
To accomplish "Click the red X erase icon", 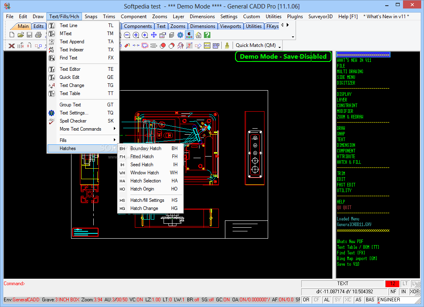I will [x=12, y=46].
